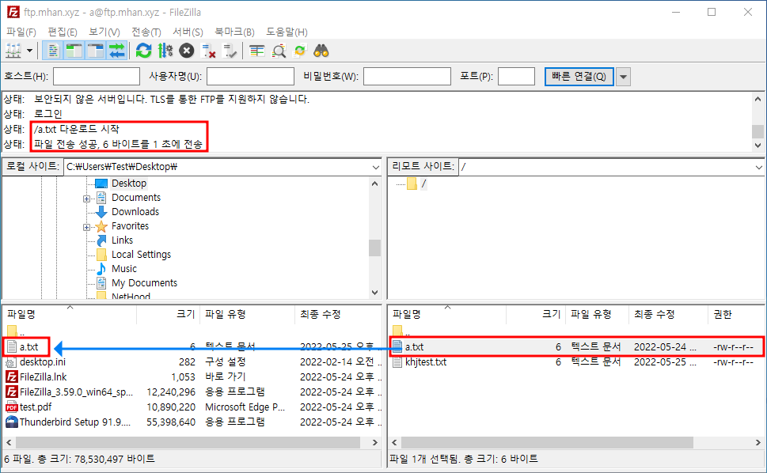Select local a.txt file
The image size is (767, 473).
[x=28, y=347]
